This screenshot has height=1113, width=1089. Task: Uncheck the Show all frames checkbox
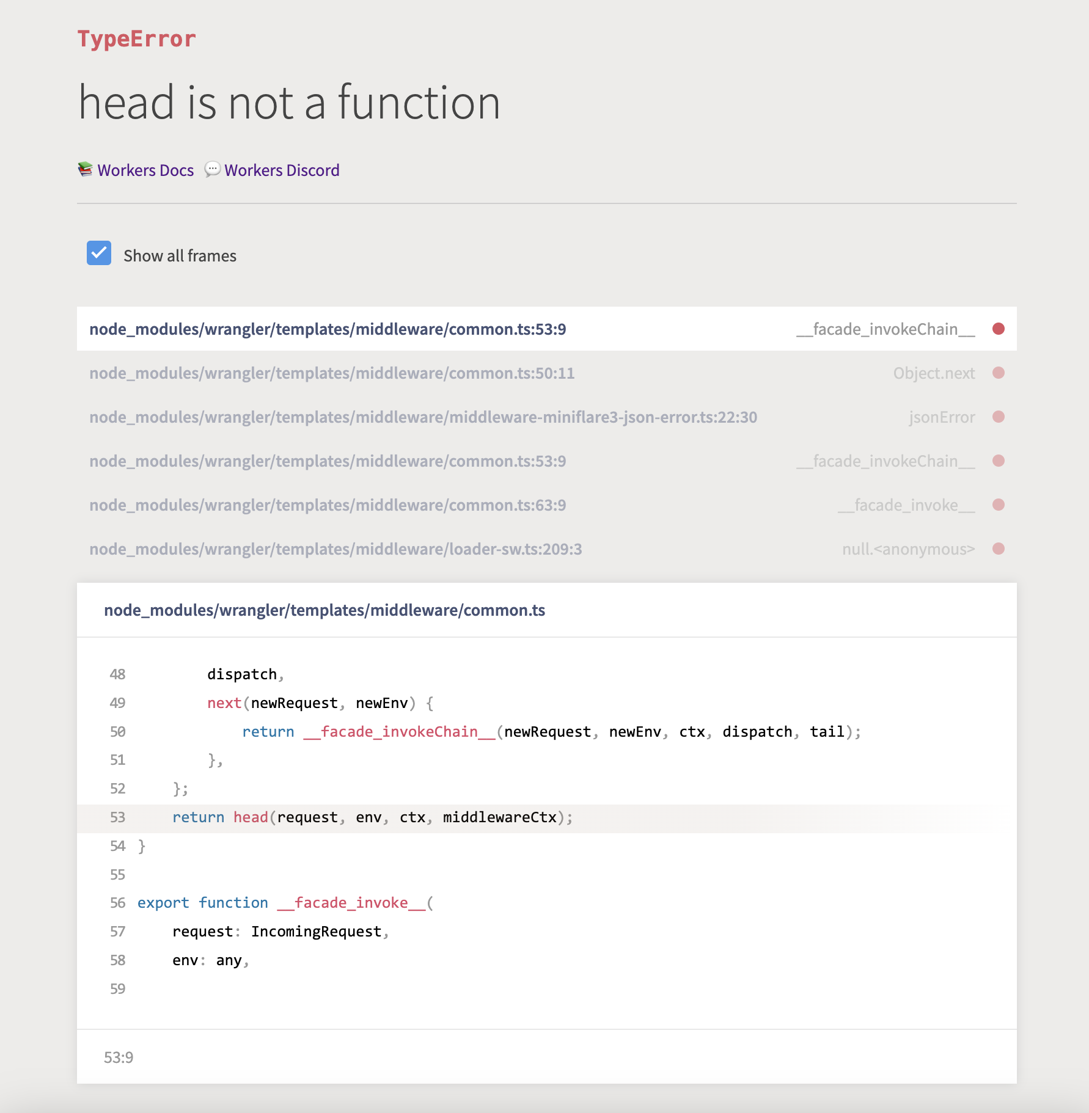(99, 253)
